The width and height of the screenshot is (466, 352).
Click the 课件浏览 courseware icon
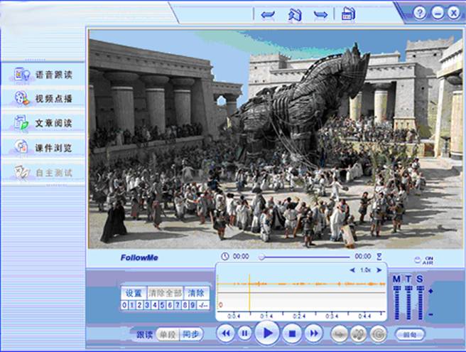[x=22, y=147]
